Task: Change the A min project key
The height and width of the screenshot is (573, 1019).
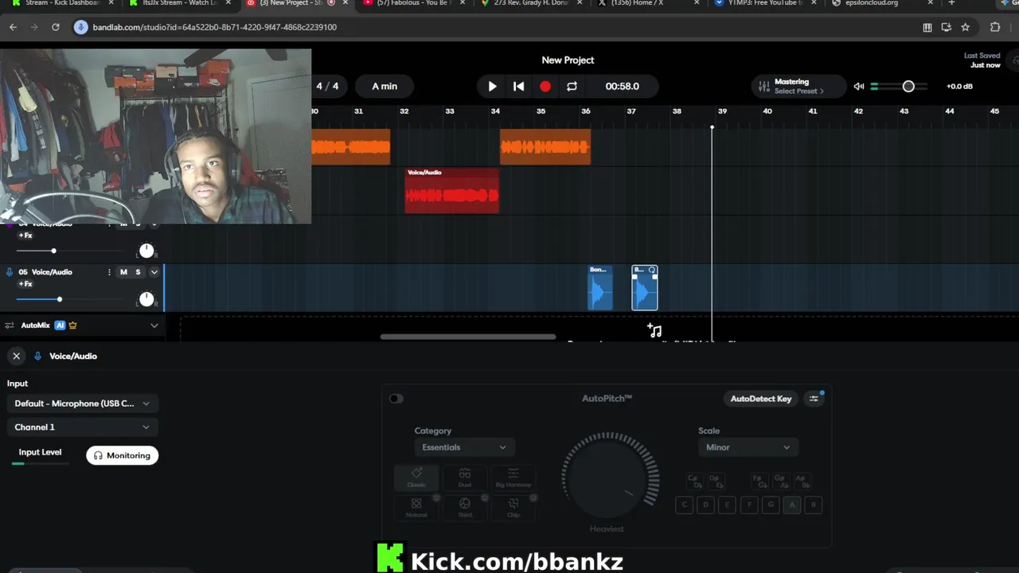Action: pos(385,86)
